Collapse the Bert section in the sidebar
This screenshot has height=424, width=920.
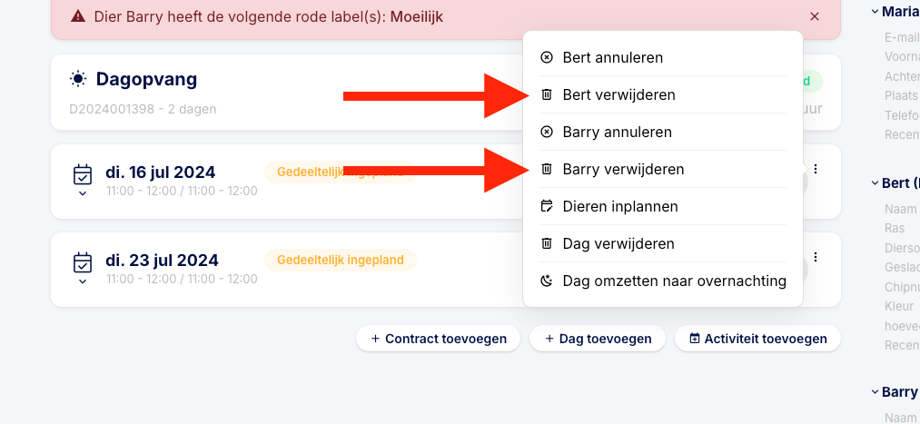[x=875, y=183]
